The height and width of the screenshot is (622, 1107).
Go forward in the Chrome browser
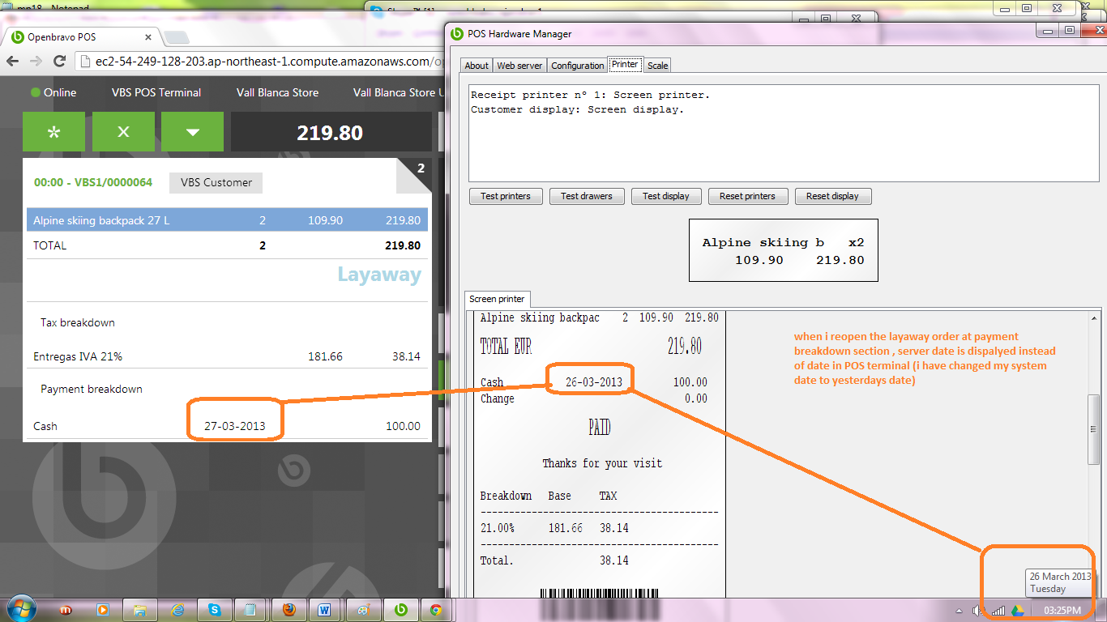click(36, 62)
